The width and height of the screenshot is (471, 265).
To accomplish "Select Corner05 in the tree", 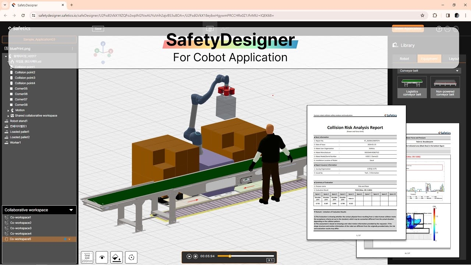I will pos(21,89).
